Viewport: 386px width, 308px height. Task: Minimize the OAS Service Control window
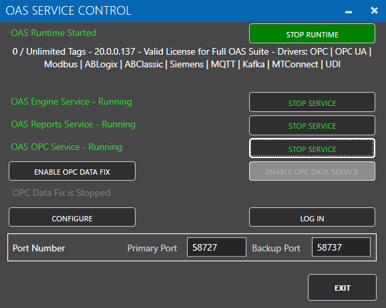click(349, 11)
